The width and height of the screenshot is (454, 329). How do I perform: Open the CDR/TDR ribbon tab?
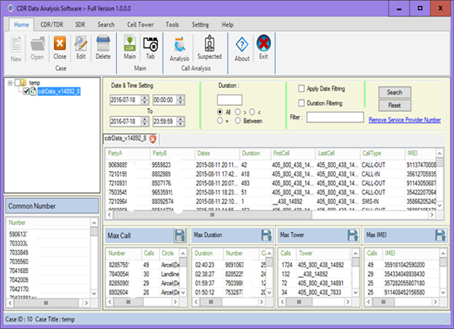click(51, 25)
